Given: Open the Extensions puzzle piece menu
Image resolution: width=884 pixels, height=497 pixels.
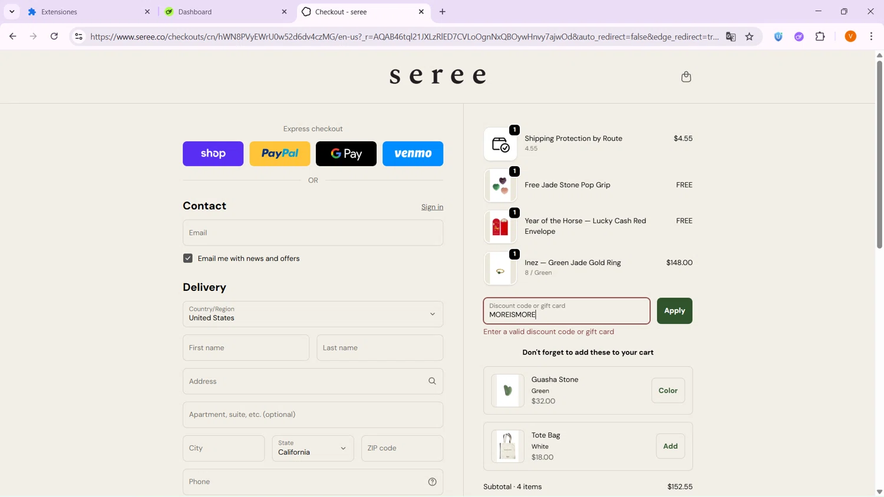Looking at the screenshot, I should (x=820, y=37).
